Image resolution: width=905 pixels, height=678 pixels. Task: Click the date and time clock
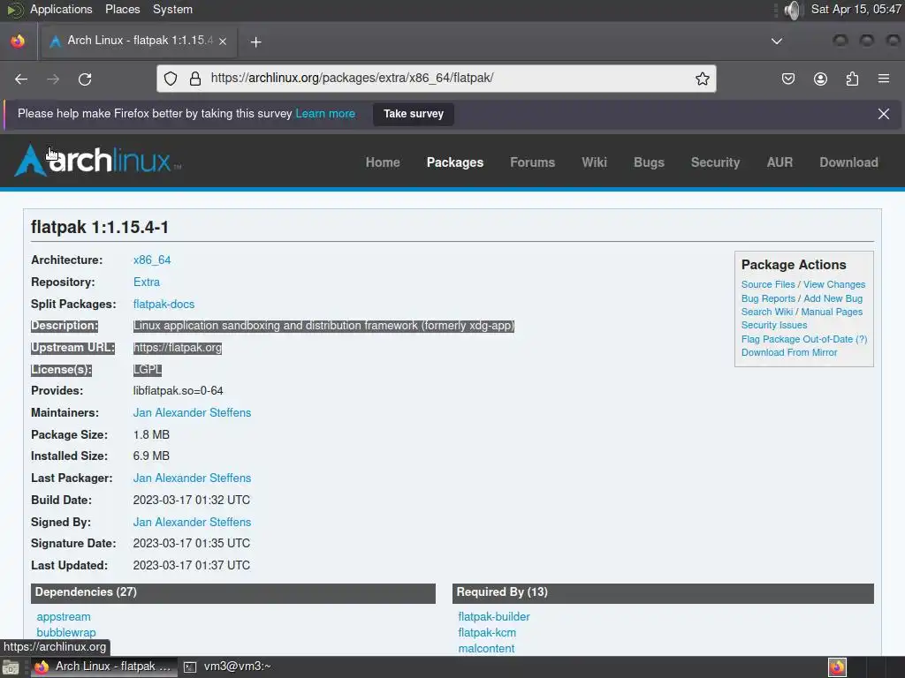[x=856, y=9]
